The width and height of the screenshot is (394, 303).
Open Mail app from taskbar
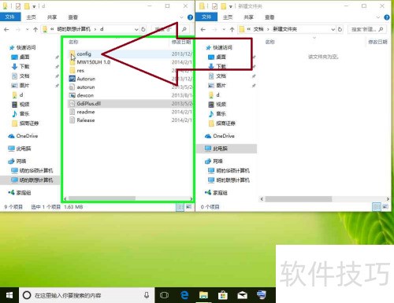pyautogui.click(x=242, y=295)
